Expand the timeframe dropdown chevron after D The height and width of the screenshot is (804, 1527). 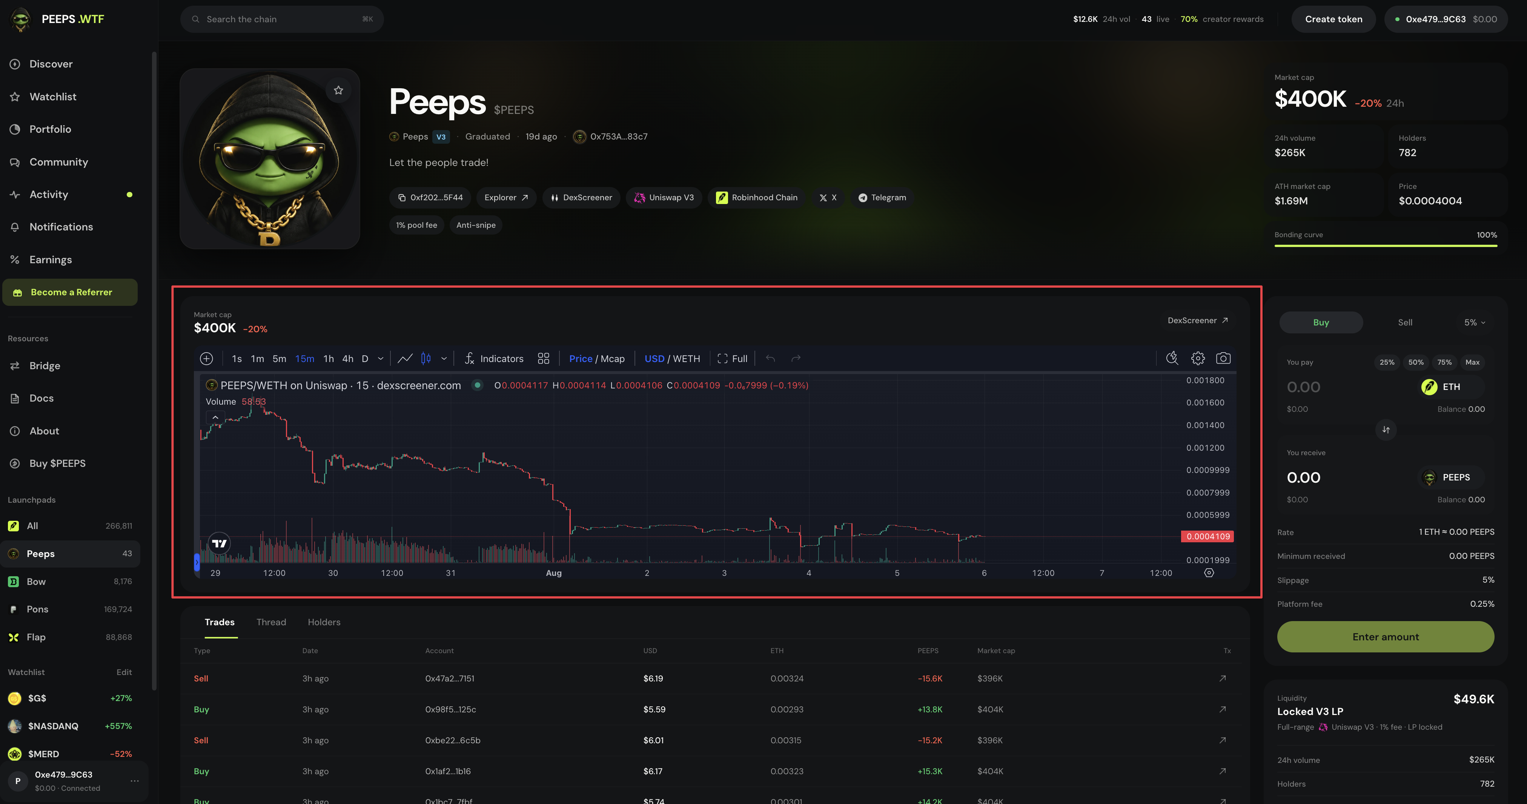(381, 359)
